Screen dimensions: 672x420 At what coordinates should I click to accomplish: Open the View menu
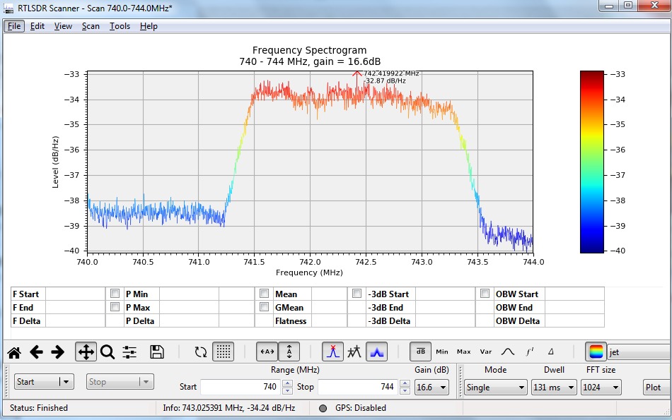pyautogui.click(x=63, y=26)
